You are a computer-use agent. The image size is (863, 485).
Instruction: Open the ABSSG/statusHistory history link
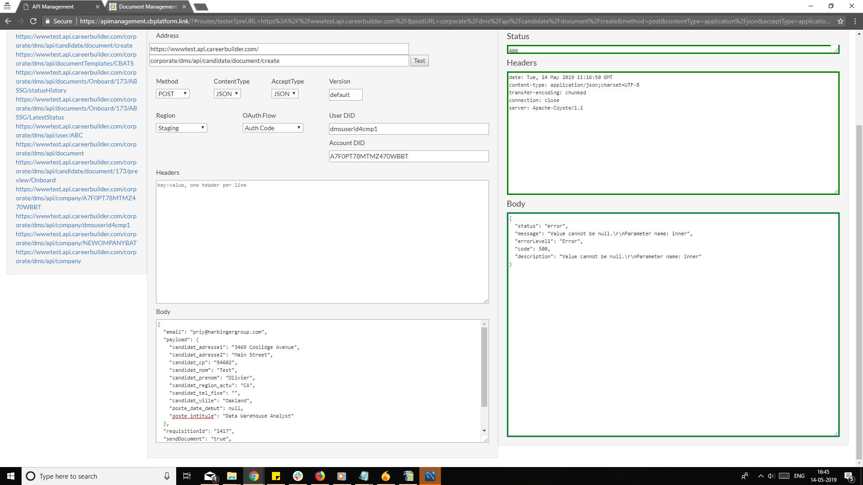[x=76, y=81]
